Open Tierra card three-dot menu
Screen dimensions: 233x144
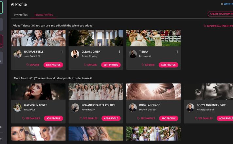pyautogui.click(x=177, y=52)
